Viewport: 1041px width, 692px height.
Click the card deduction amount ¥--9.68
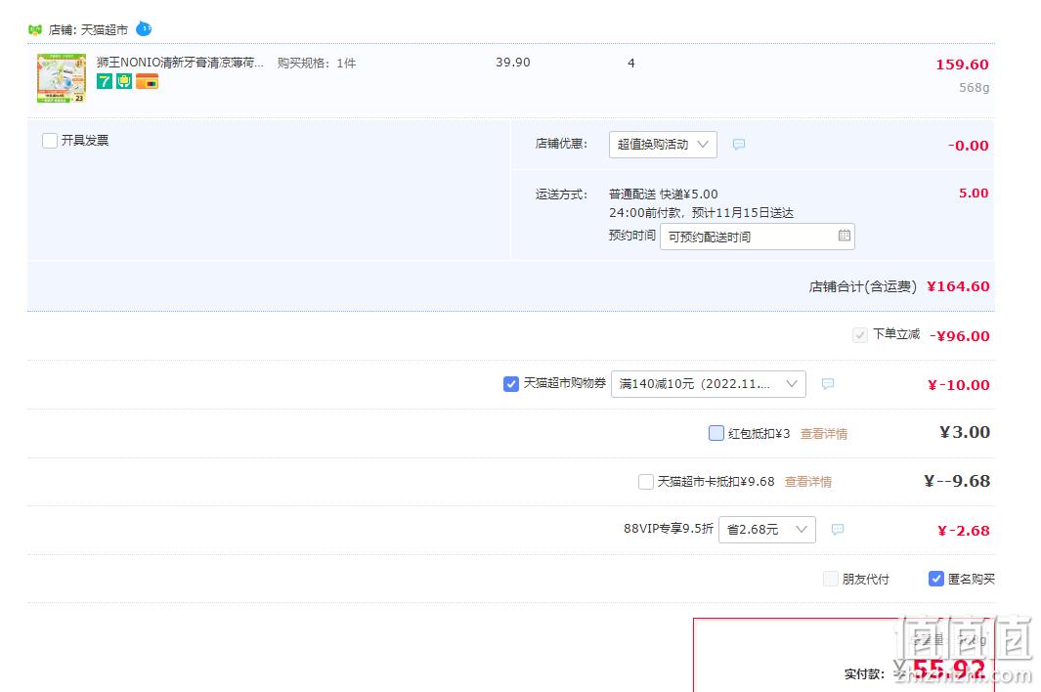click(957, 481)
